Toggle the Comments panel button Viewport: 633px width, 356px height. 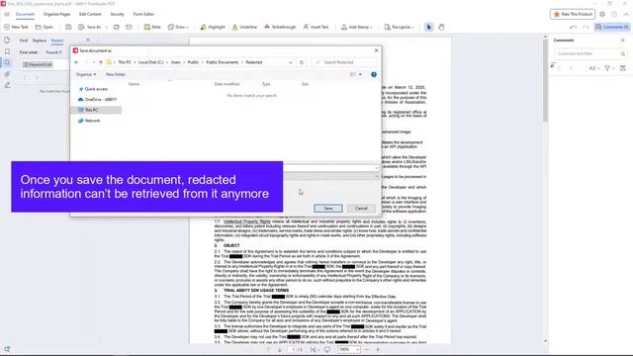coord(612,27)
